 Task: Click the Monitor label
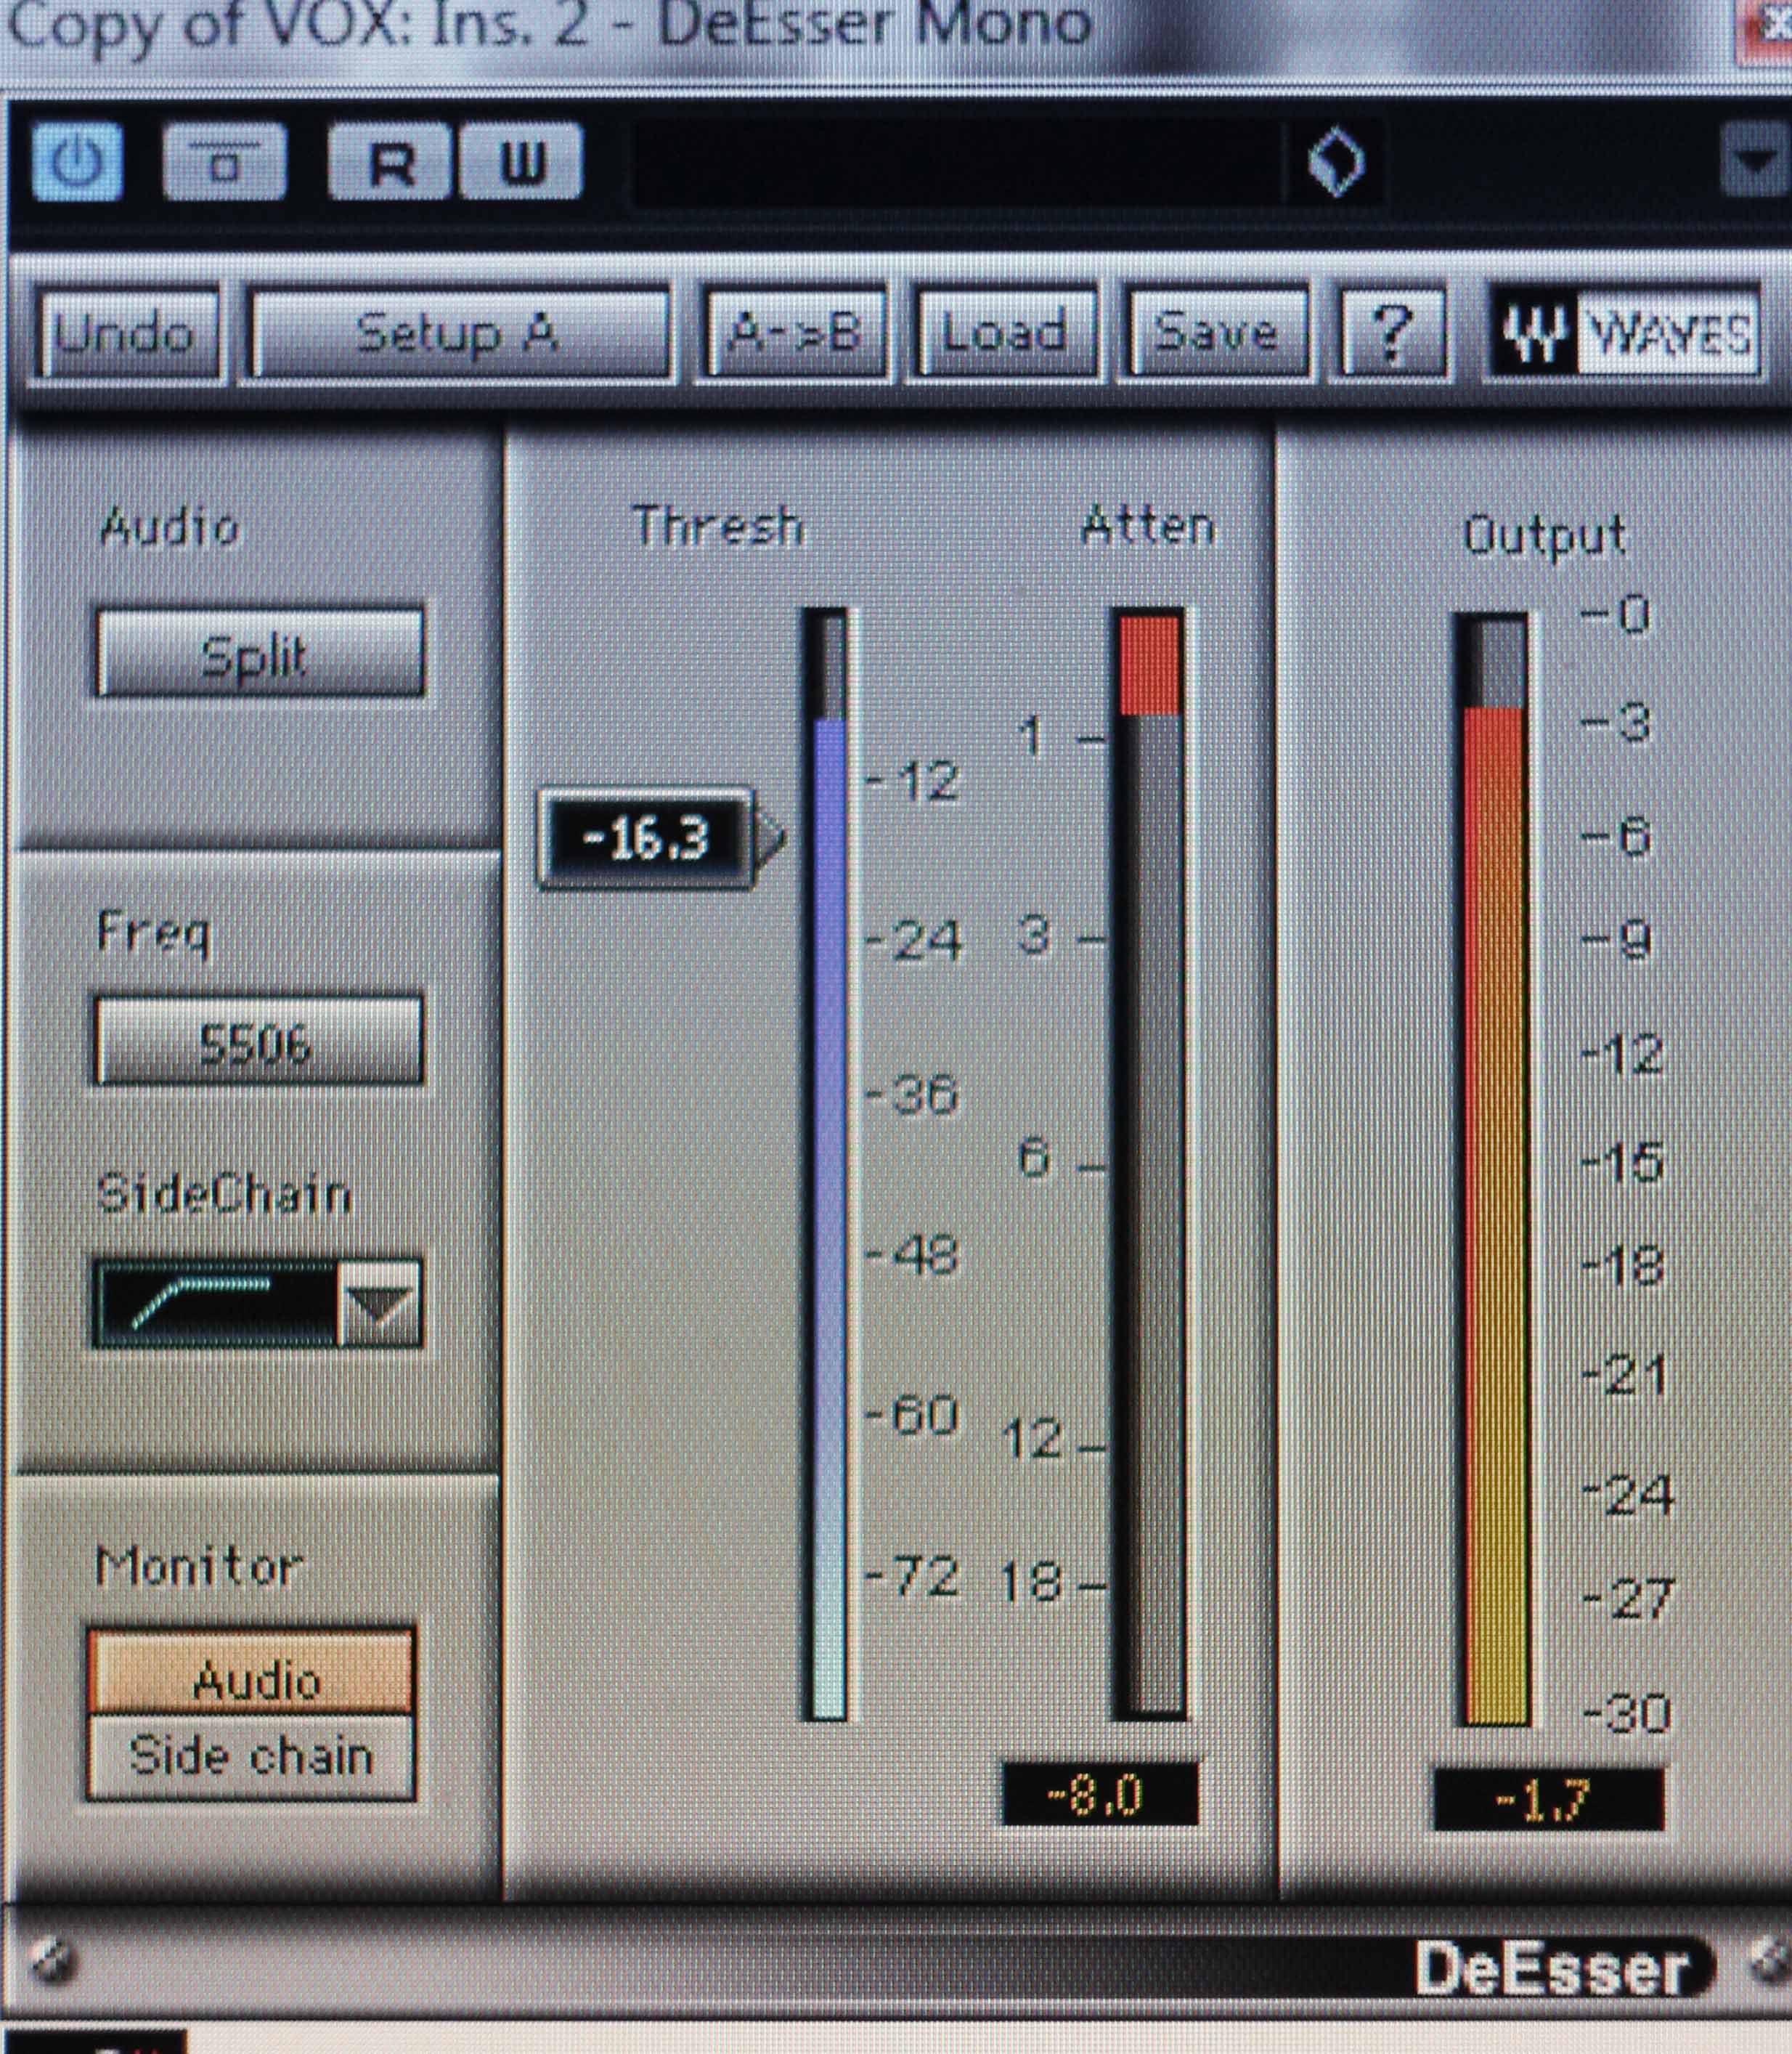tap(198, 1564)
